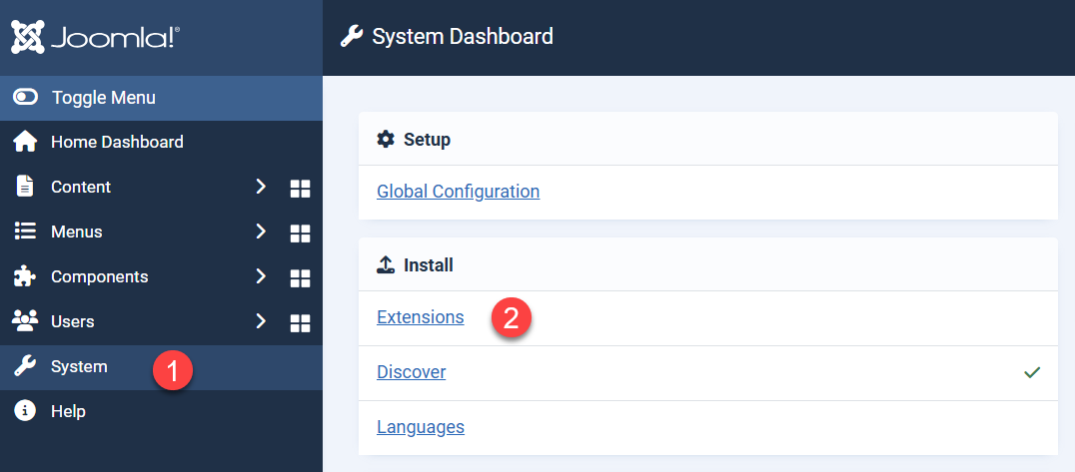Screen dimensions: 1075x472
Task: Open the Components dashboard grid icon
Action: point(301,278)
